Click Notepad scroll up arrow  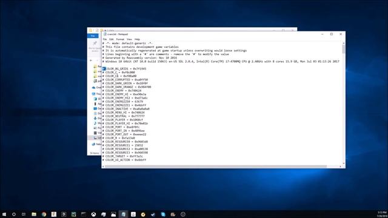point(344,43)
